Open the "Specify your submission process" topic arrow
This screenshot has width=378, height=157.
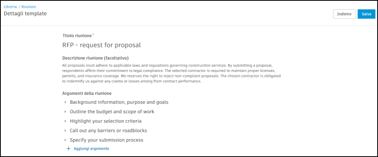66,140
